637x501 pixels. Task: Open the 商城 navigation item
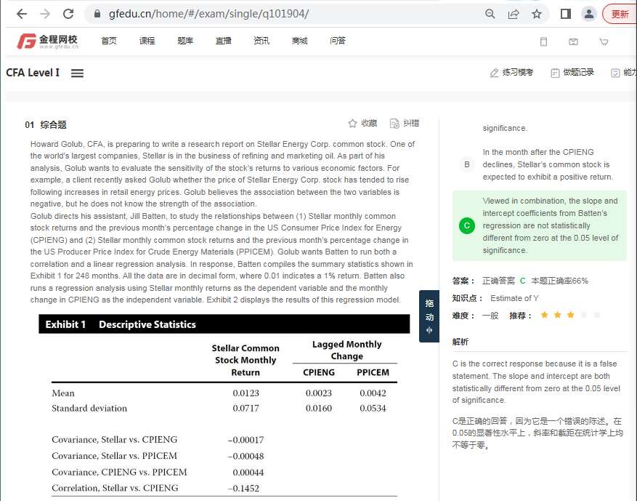(299, 41)
